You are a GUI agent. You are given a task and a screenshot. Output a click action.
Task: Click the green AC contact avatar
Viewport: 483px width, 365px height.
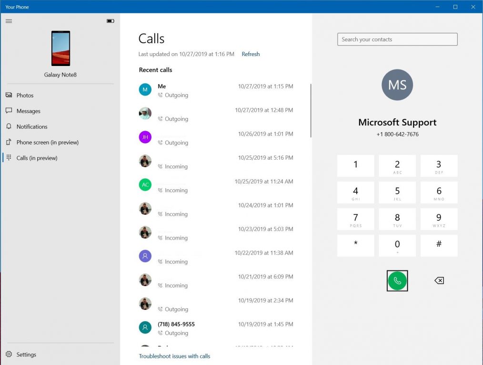click(145, 185)
